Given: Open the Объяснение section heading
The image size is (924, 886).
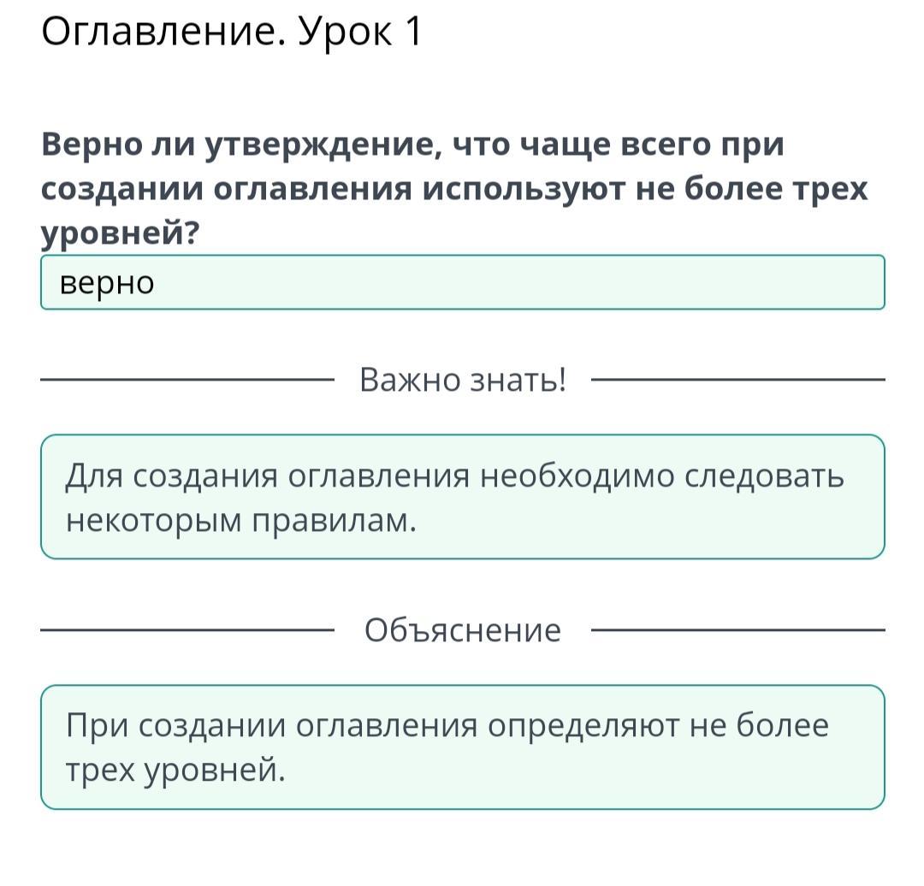Looking at the screenshot, I should (463, 630).
